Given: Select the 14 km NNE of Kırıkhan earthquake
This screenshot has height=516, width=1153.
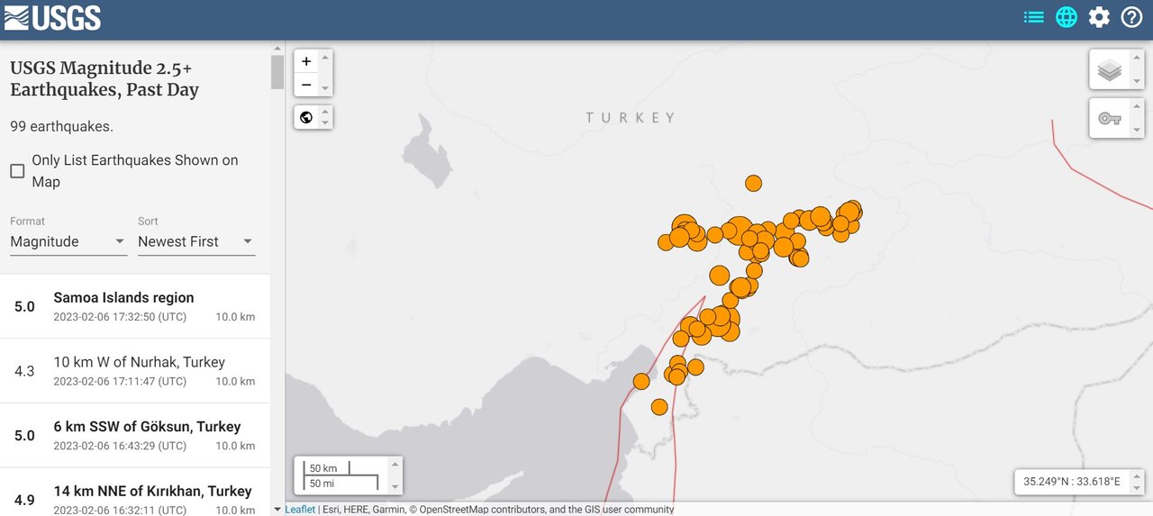Looking at the screenshot, I should point(135,493).
